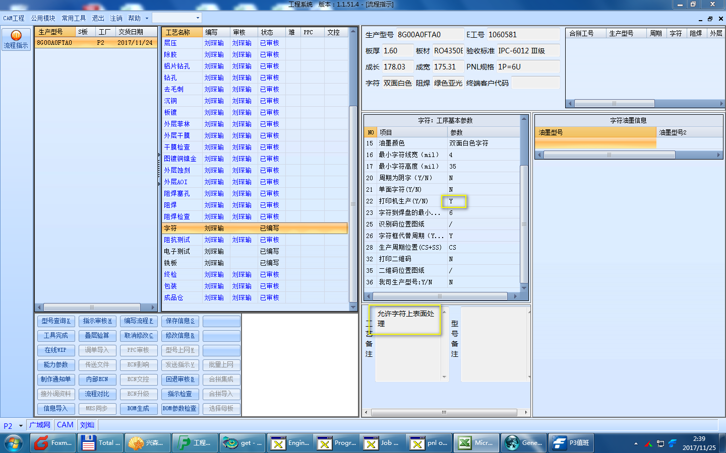Select the 阻焊塞孔 process row
The height and width of the screenshot is (453, 726).
tap(255, 194)
